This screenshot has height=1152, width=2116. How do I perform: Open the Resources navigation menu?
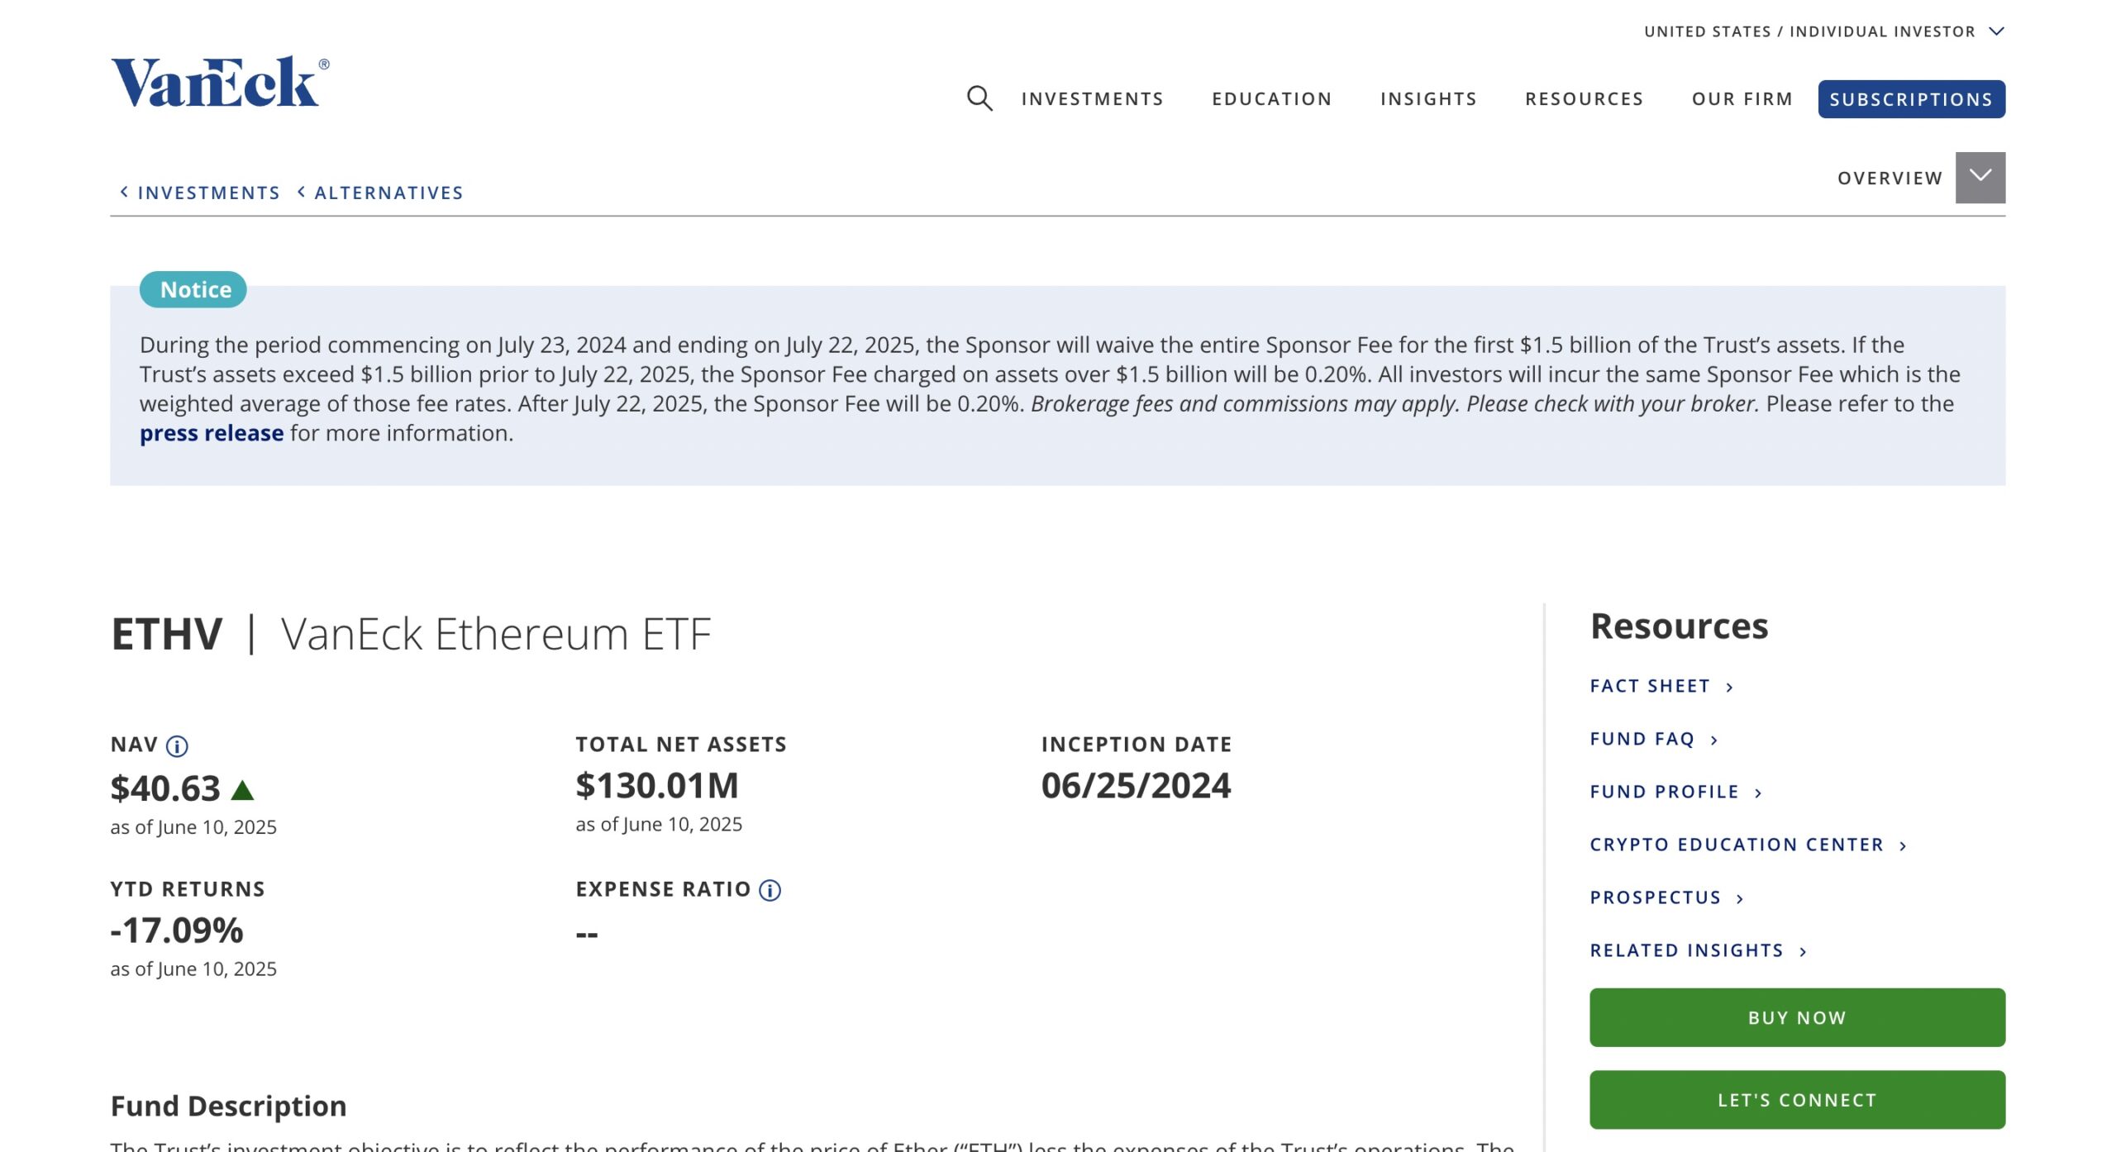click(1584, 99)
